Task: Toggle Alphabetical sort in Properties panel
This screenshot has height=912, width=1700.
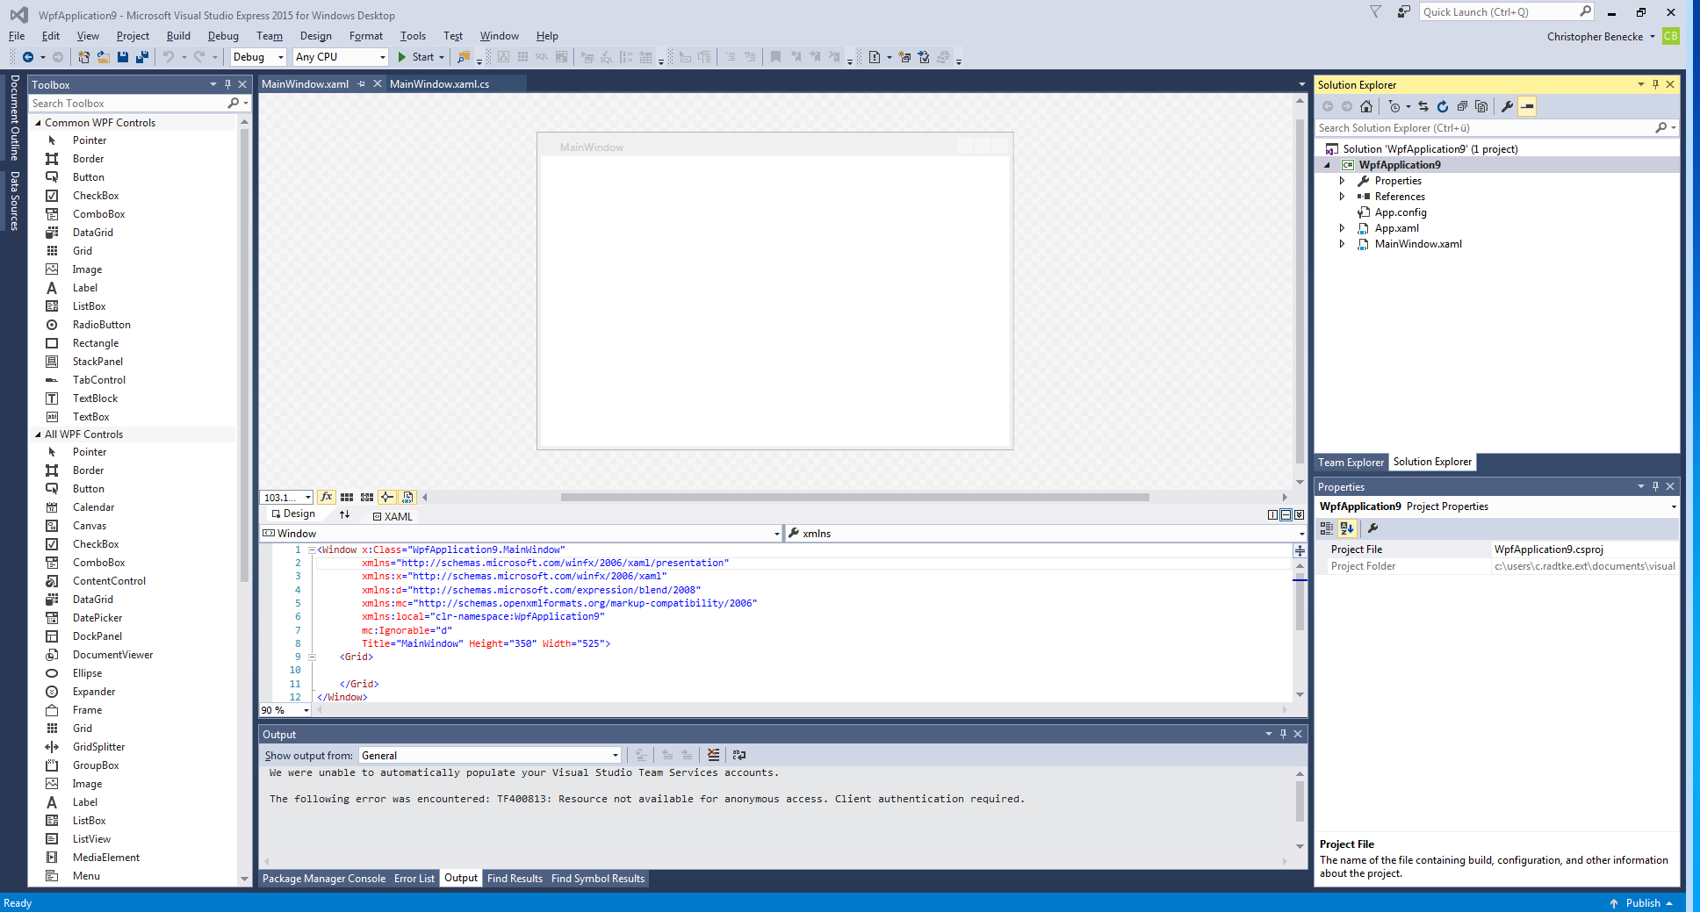Action: tap(1347, 528)
